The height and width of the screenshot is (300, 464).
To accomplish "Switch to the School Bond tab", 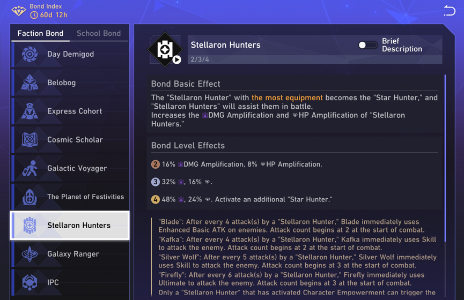I will pos(99,33).
